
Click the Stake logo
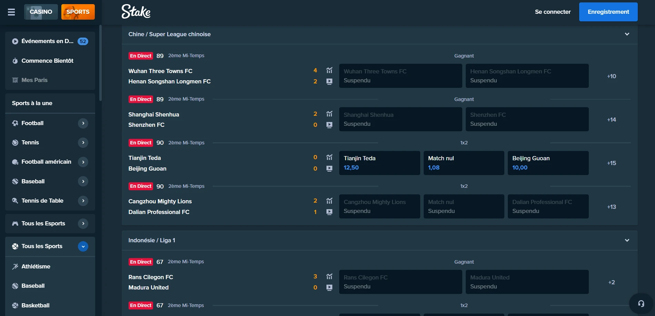point(136,11)
